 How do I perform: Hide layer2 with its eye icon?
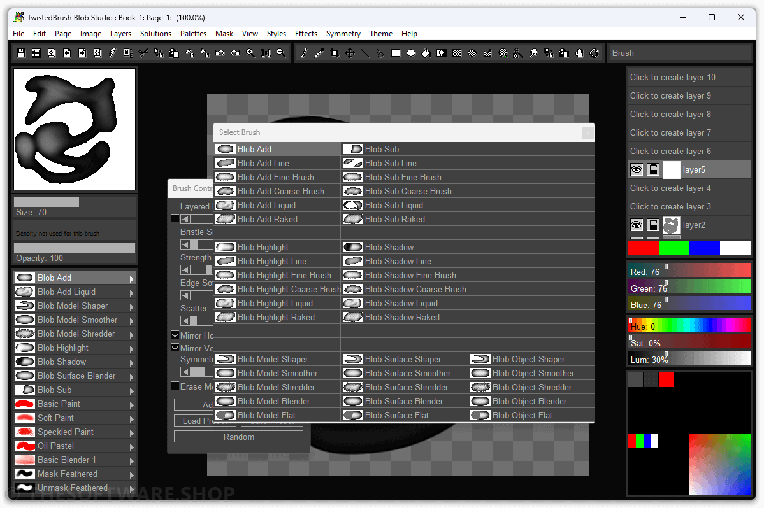pyautogui.click(x=637, y=225)
